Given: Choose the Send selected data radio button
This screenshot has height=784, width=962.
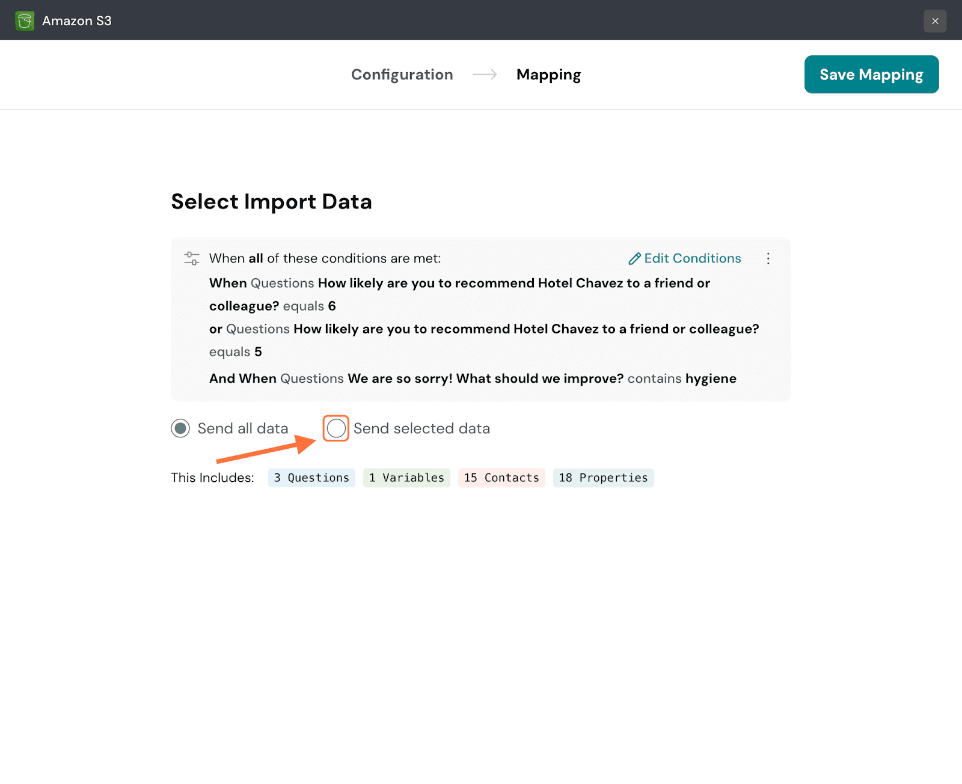Looking at the screenshot, I should (x=336, y=428).
